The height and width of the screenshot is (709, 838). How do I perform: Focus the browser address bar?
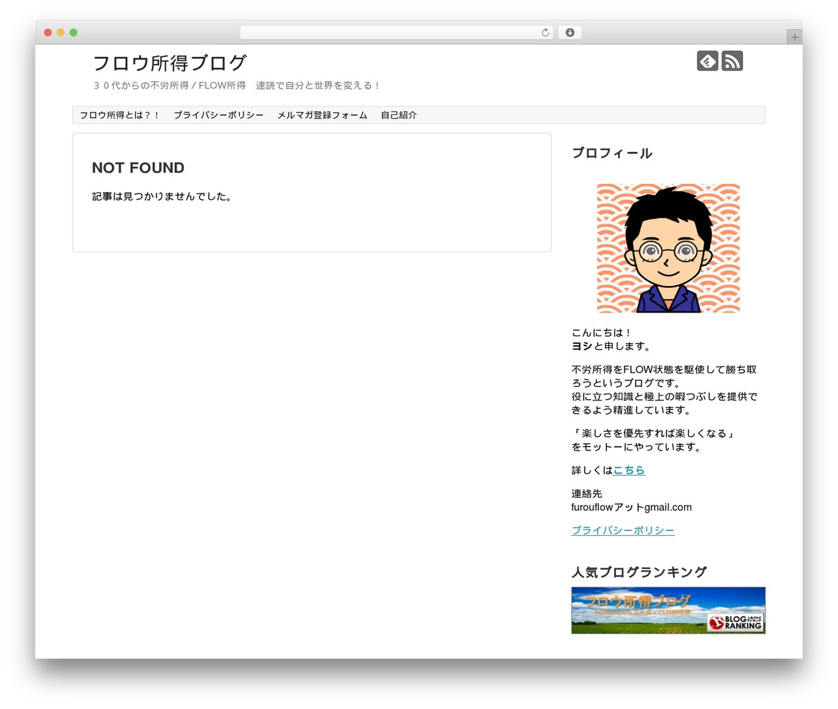point(396,33)
